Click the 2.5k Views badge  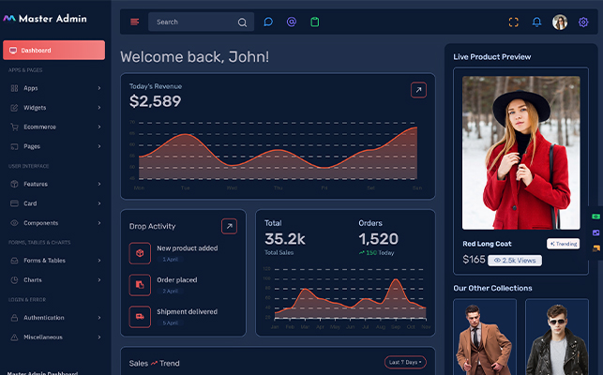515,260
